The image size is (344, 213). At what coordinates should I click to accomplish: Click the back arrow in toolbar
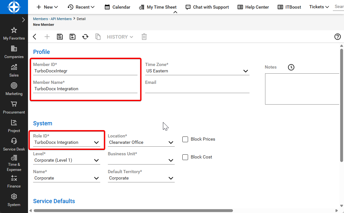pyautogui.click(x=34, y=37)
